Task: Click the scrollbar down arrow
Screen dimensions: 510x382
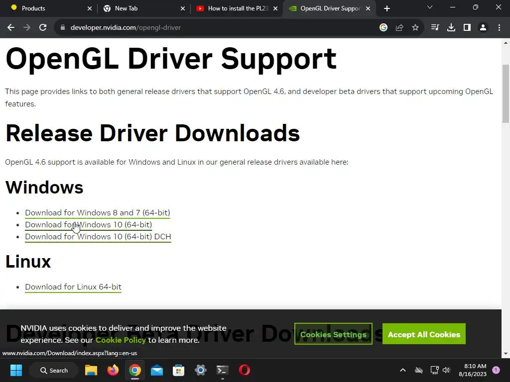Action: [x=506, y=354]
